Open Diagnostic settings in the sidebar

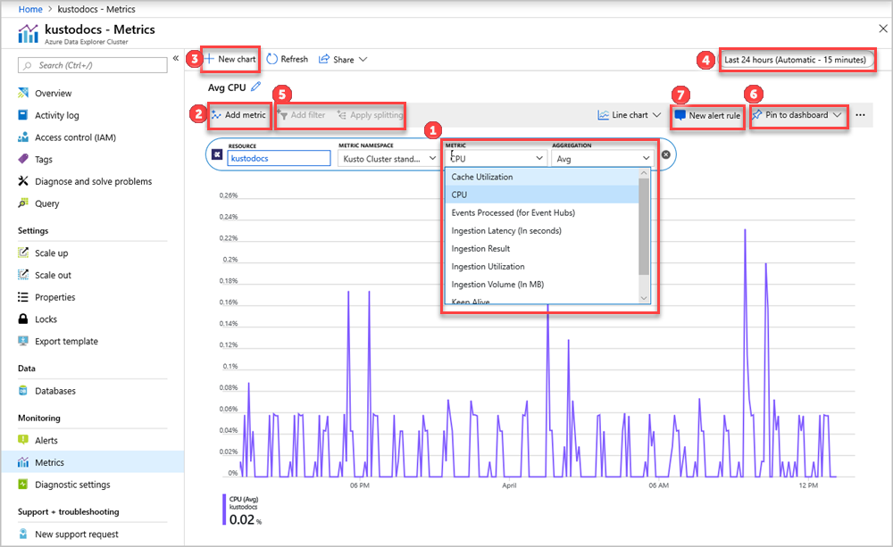[72, 485]
